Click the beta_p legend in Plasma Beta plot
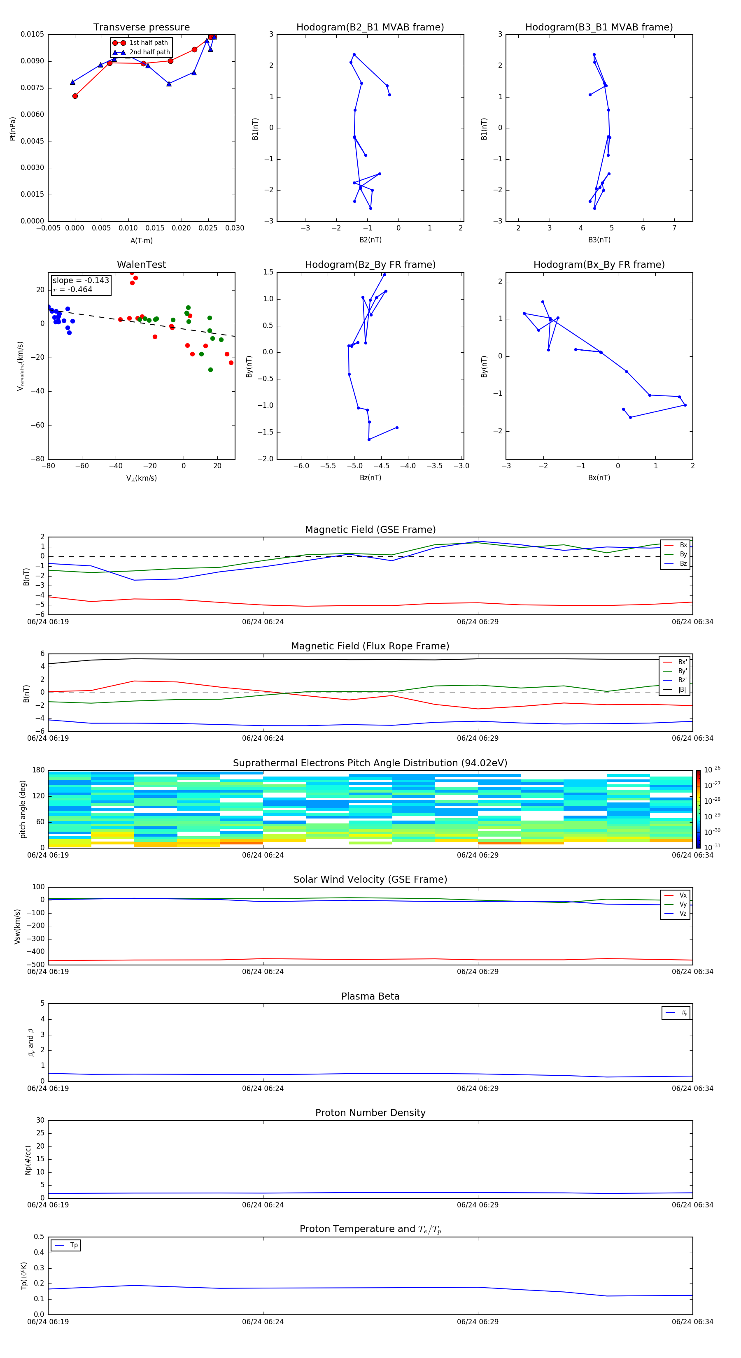The width and height of the screenshot is (741, 1358). 676,1013
